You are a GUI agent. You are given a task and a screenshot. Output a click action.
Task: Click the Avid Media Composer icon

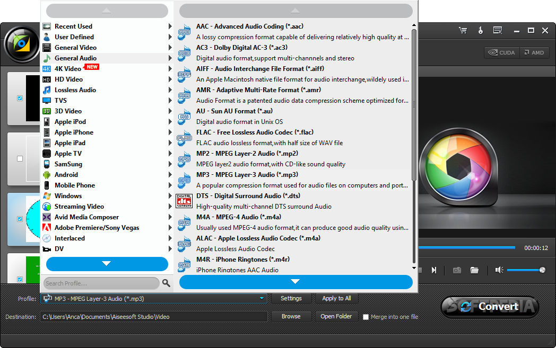click(47, 217)
